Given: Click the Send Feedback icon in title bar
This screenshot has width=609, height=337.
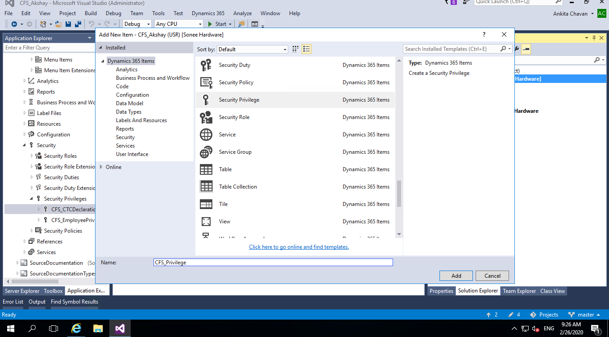Looking at the screenshot, I should click(x=466, y=2).
